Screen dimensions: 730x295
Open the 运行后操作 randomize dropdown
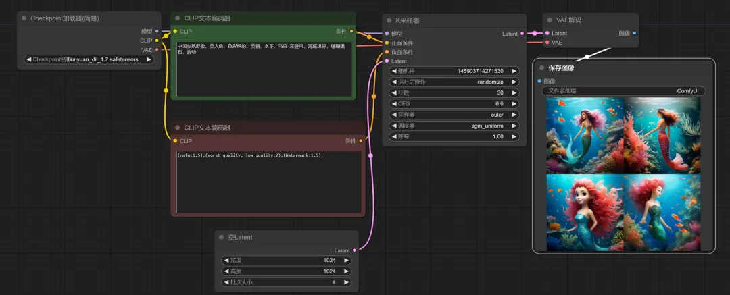[x=454, y=82]
